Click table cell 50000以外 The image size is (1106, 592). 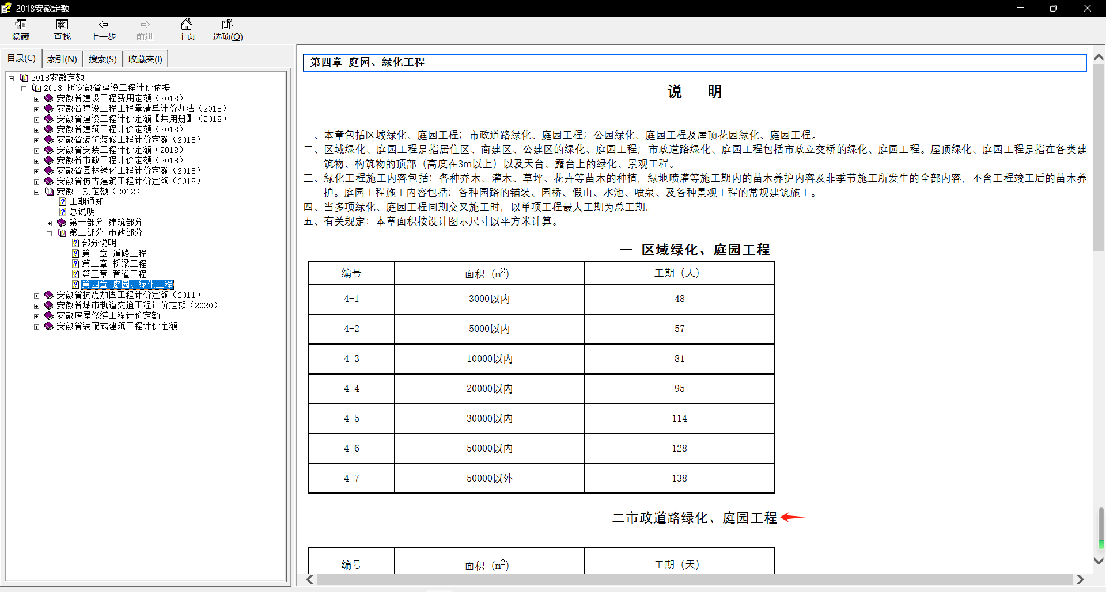(490, 479)
